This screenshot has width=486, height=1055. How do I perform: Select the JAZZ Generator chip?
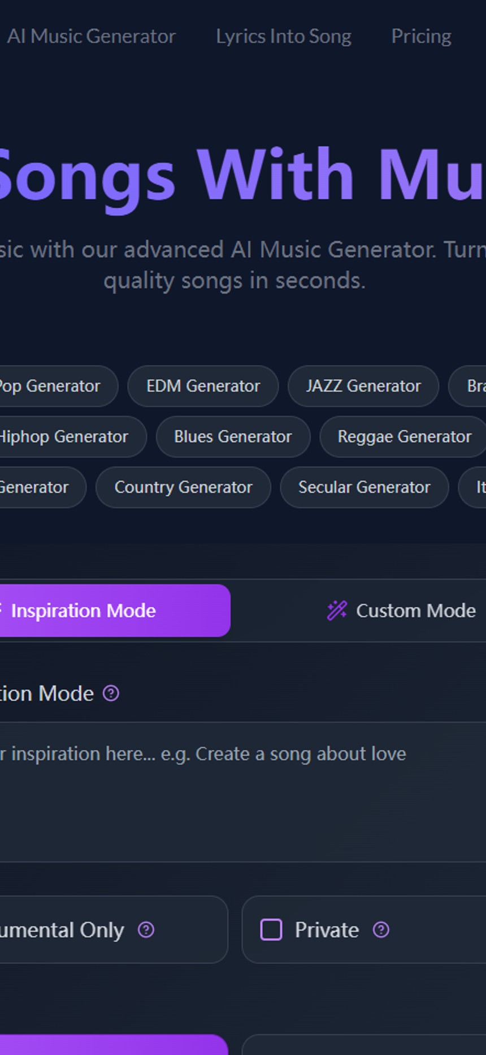pos(363,386)
